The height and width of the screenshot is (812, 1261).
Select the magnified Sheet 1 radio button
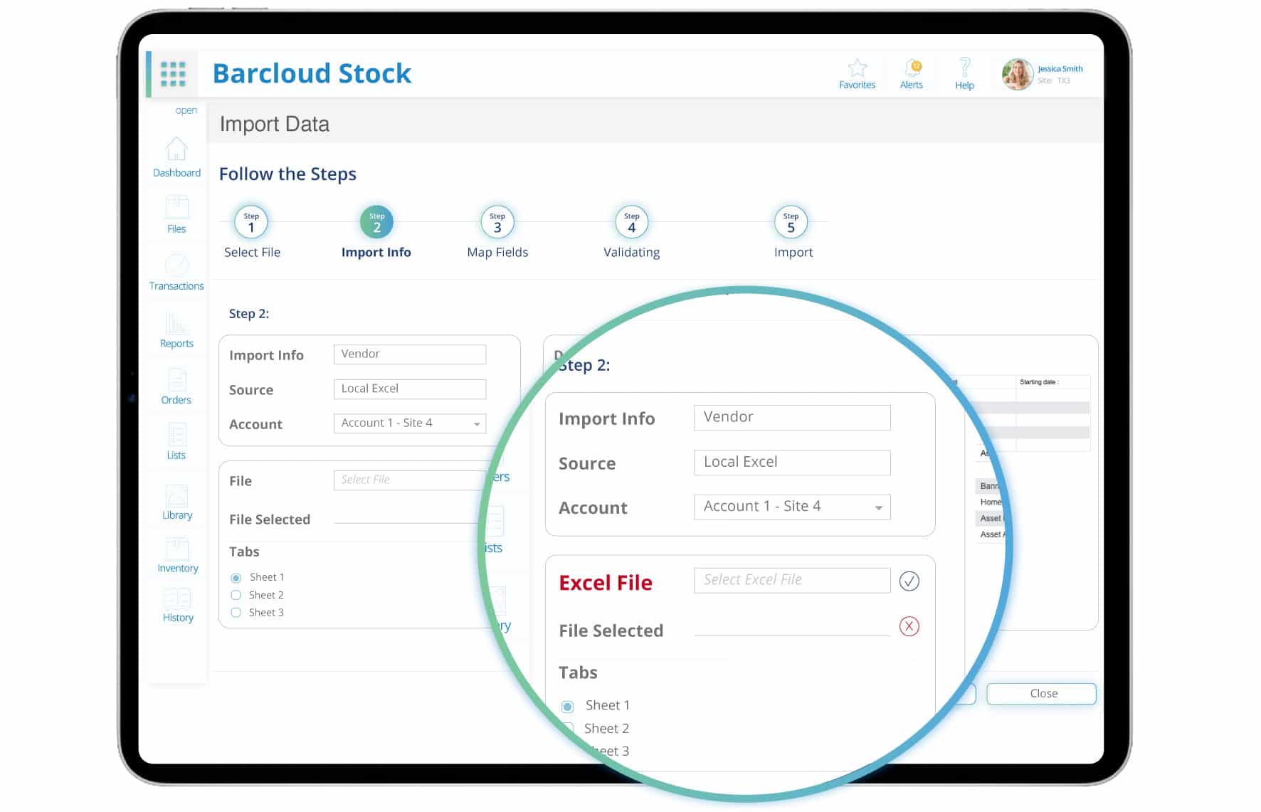point(567,707)
